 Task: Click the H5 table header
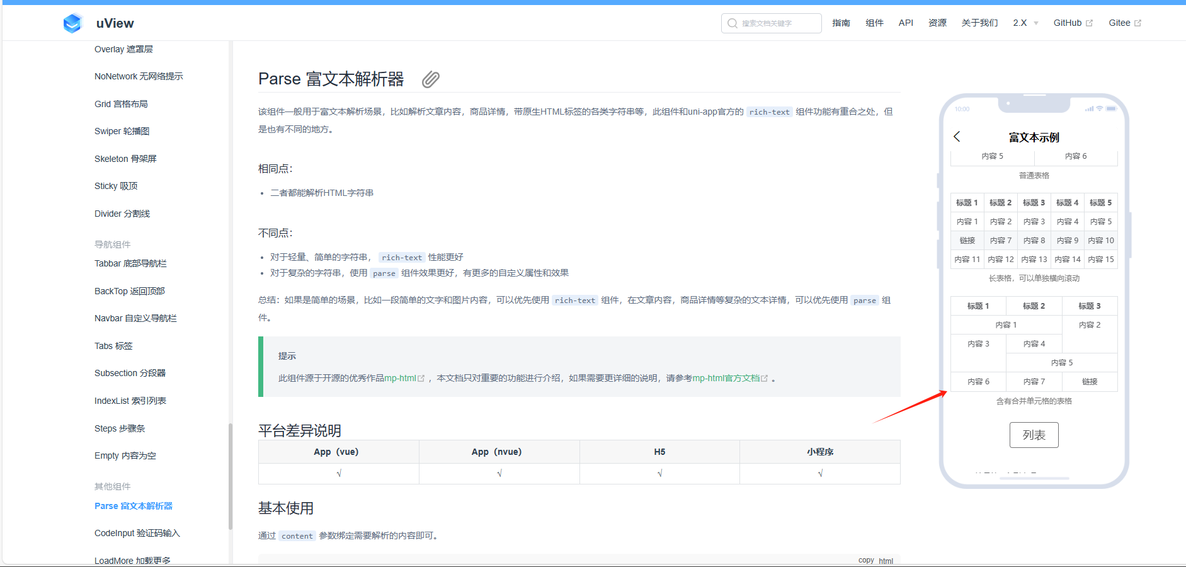pos(659,452)
